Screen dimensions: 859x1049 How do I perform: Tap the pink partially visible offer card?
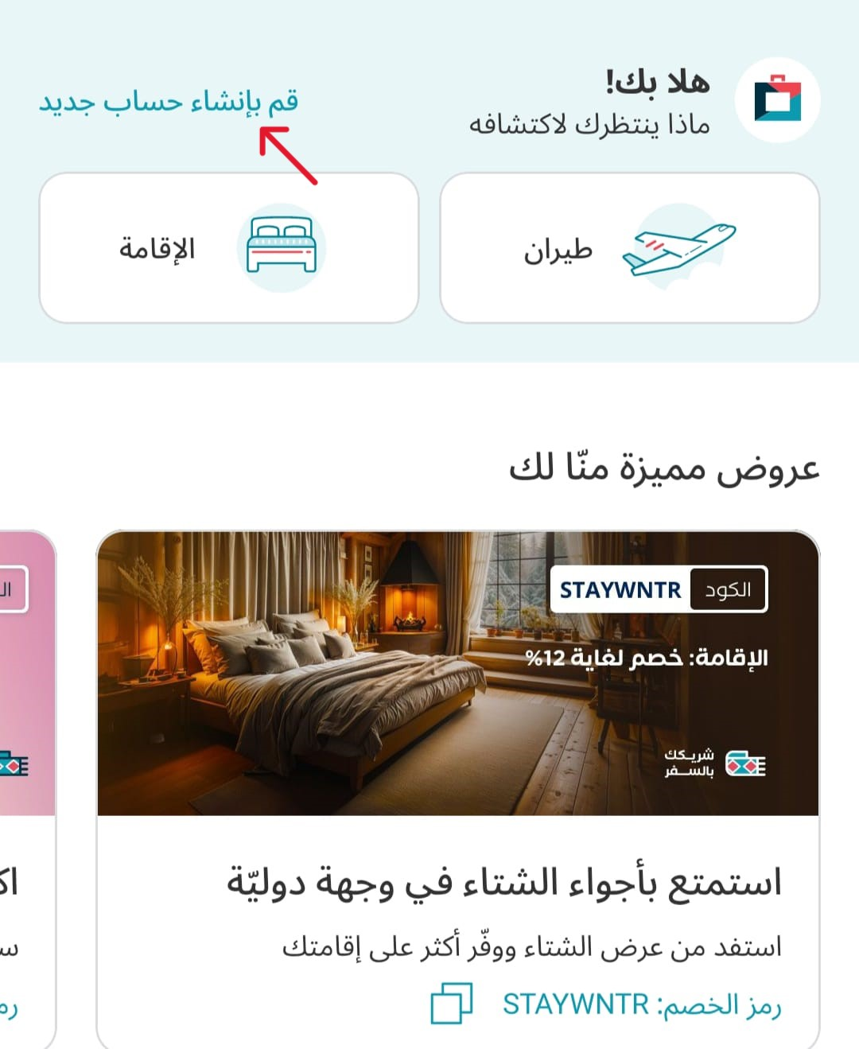click(28, 789)
